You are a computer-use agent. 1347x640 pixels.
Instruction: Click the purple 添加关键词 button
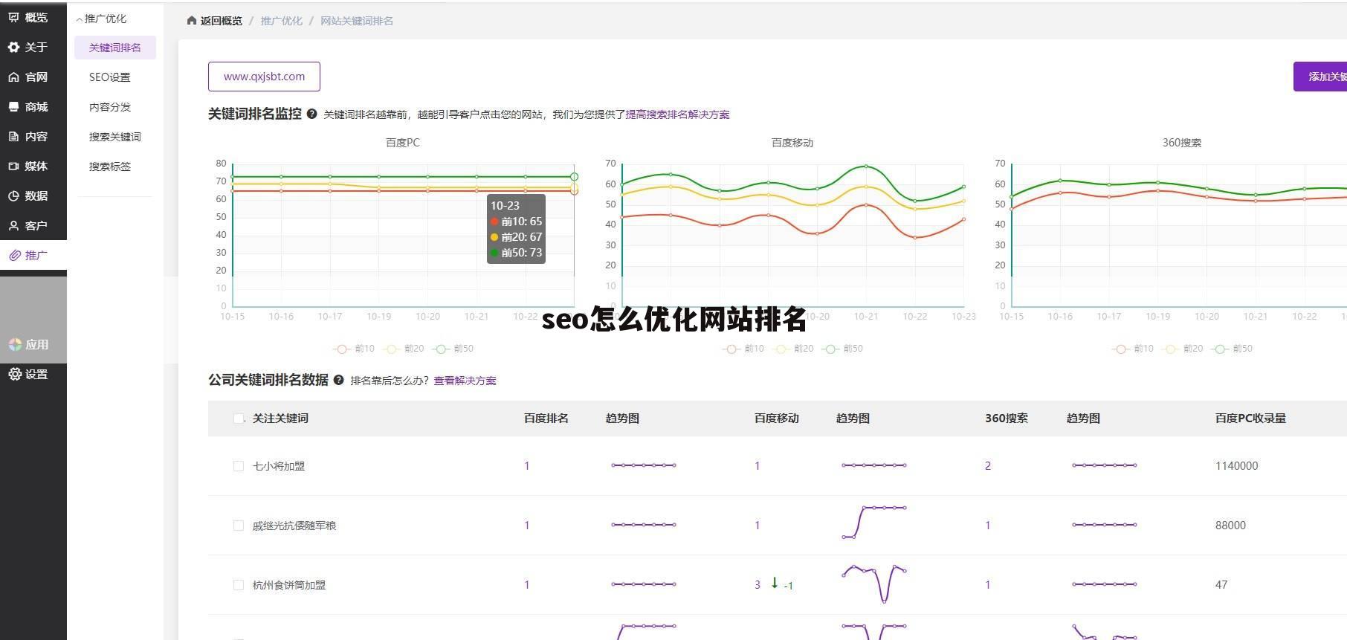1320,77
